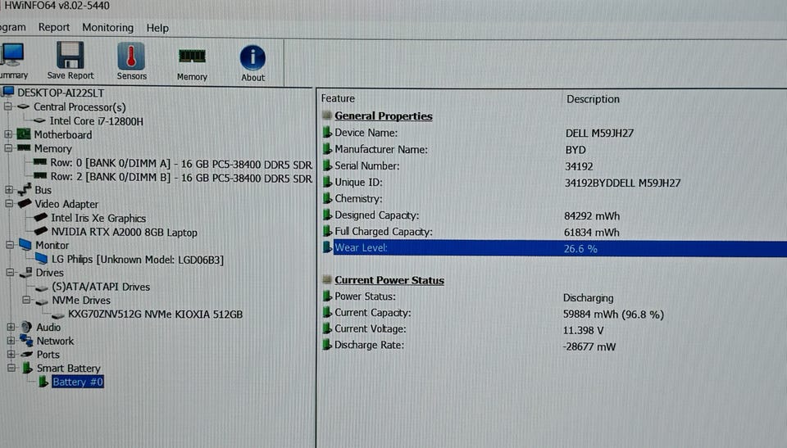The image size is (787, 448).
Task: Collapse the Memory tree node
Action: pyautogui.click(x=8, y=148)
